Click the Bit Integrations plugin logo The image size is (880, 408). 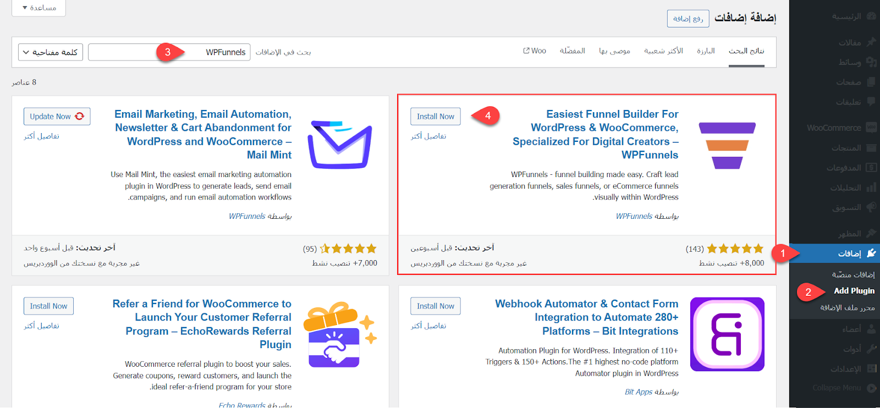pyautogui.click(x=727, y=334)
